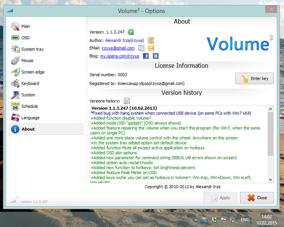Copy email address using the copy icon
284x227 pixels.
pos(141,48)
